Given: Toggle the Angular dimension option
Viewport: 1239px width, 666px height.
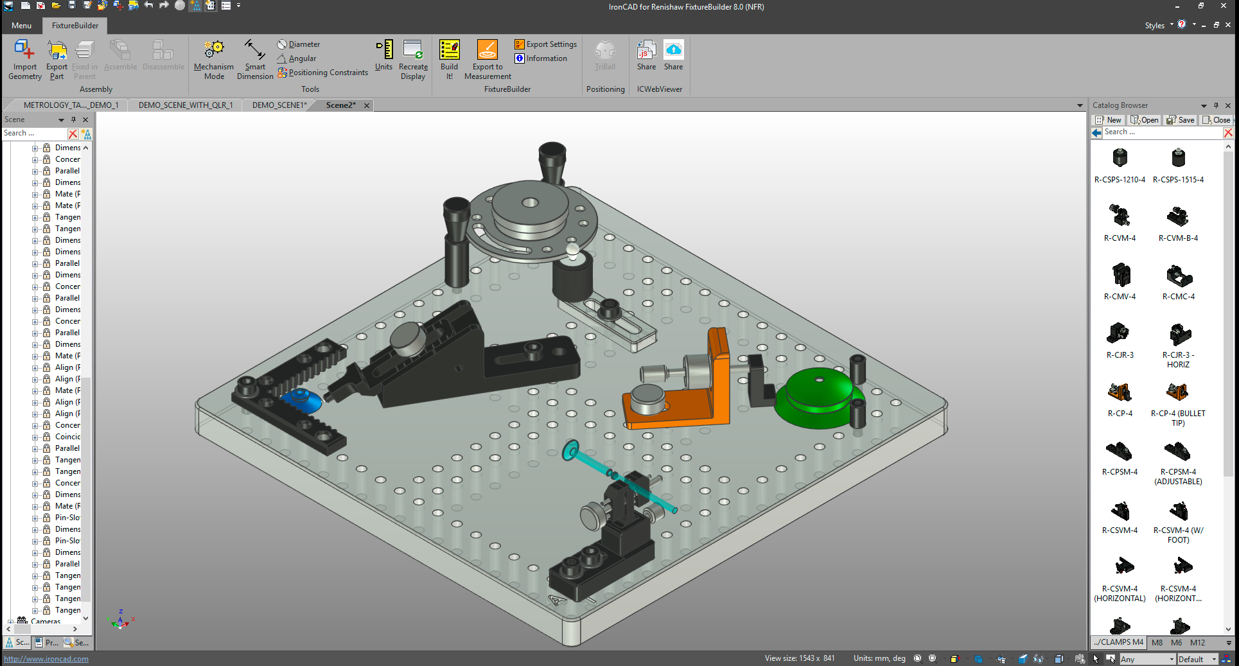Looking at the screenshot, I should coord(297,58).
